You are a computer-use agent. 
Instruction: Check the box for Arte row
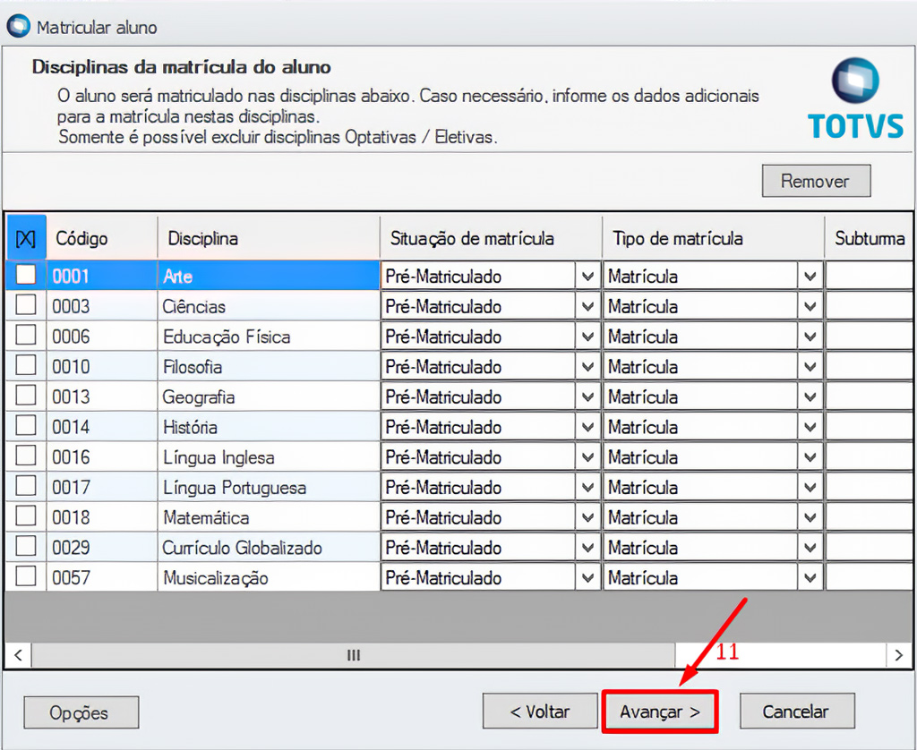26,276
